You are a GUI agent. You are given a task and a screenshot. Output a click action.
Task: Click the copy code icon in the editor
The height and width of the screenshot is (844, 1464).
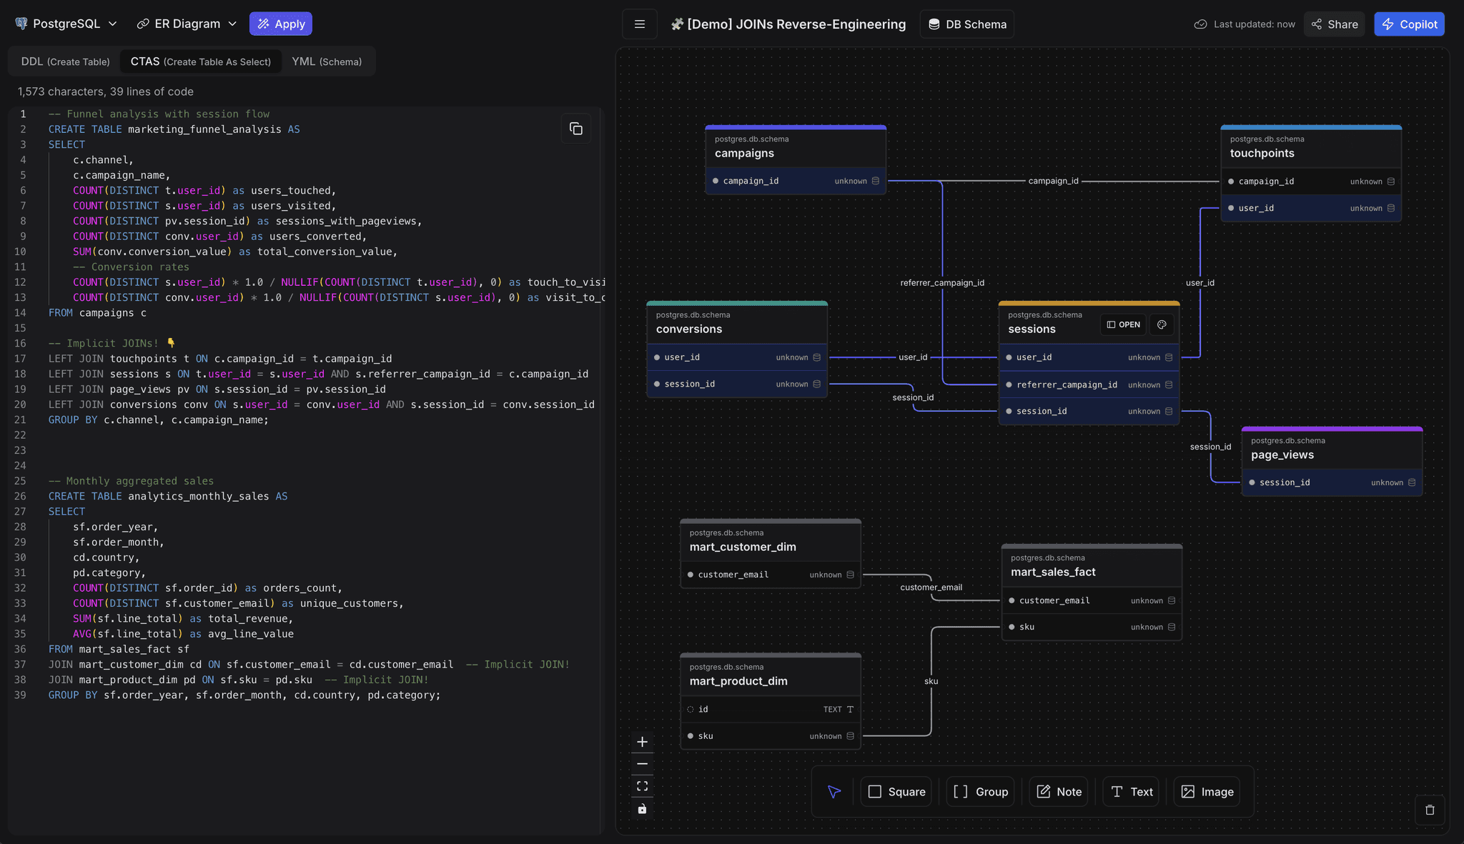pos(576,129)
